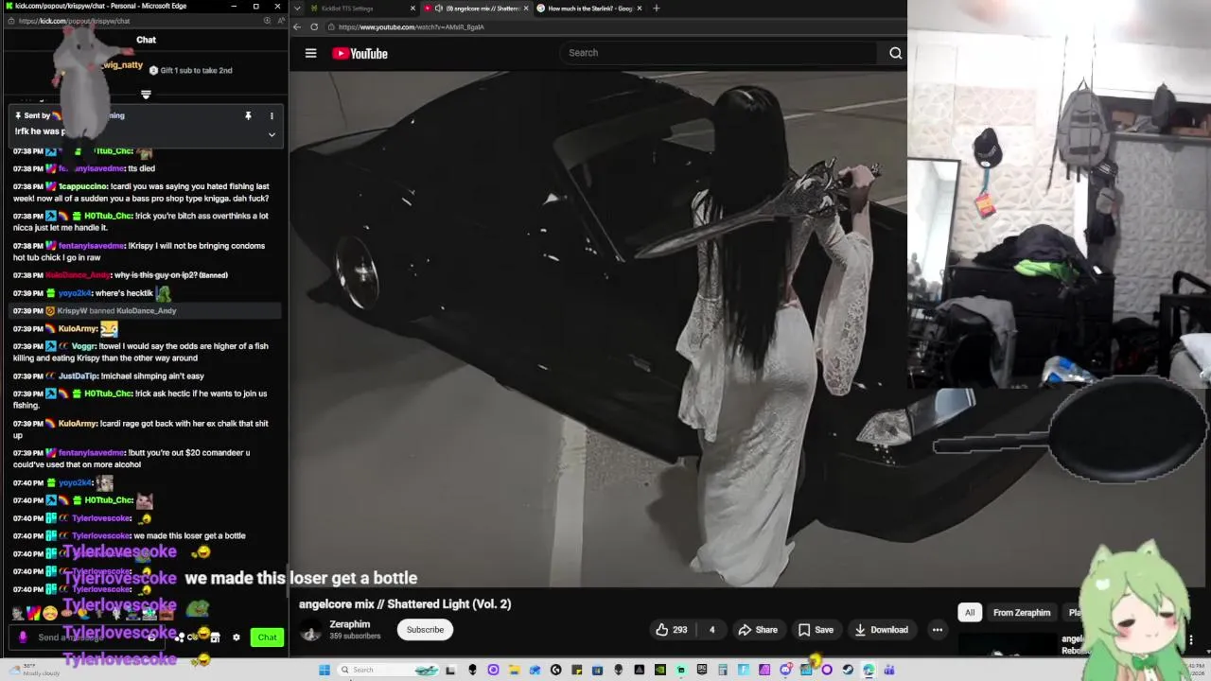Open the Windows Start menu

click(x=324, y=670)
